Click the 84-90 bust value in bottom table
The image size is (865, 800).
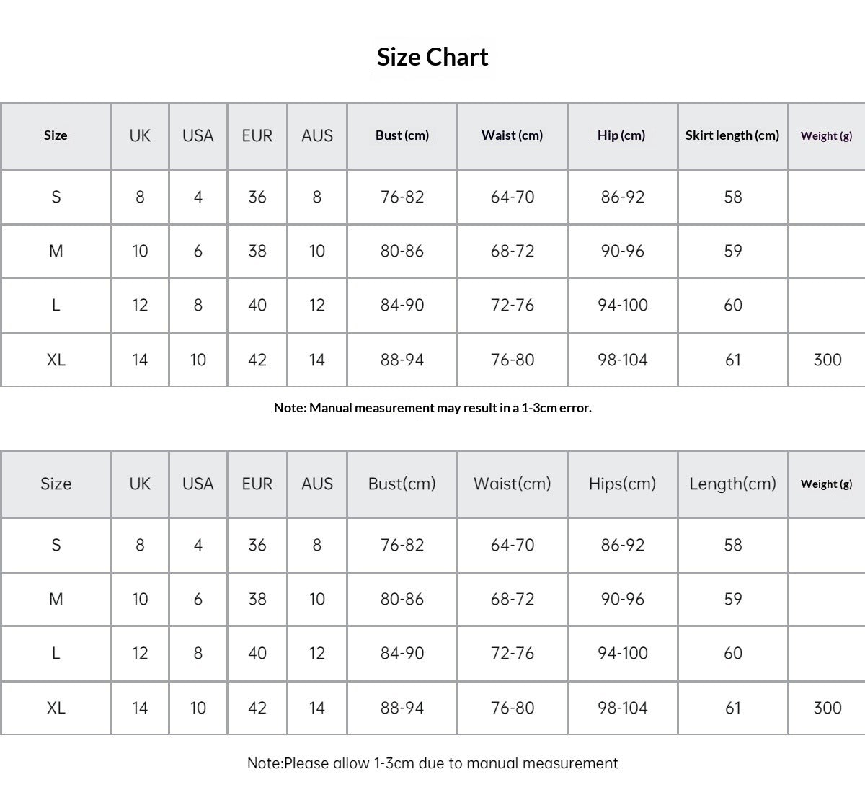pyautogui.click(x=402, y=653)
